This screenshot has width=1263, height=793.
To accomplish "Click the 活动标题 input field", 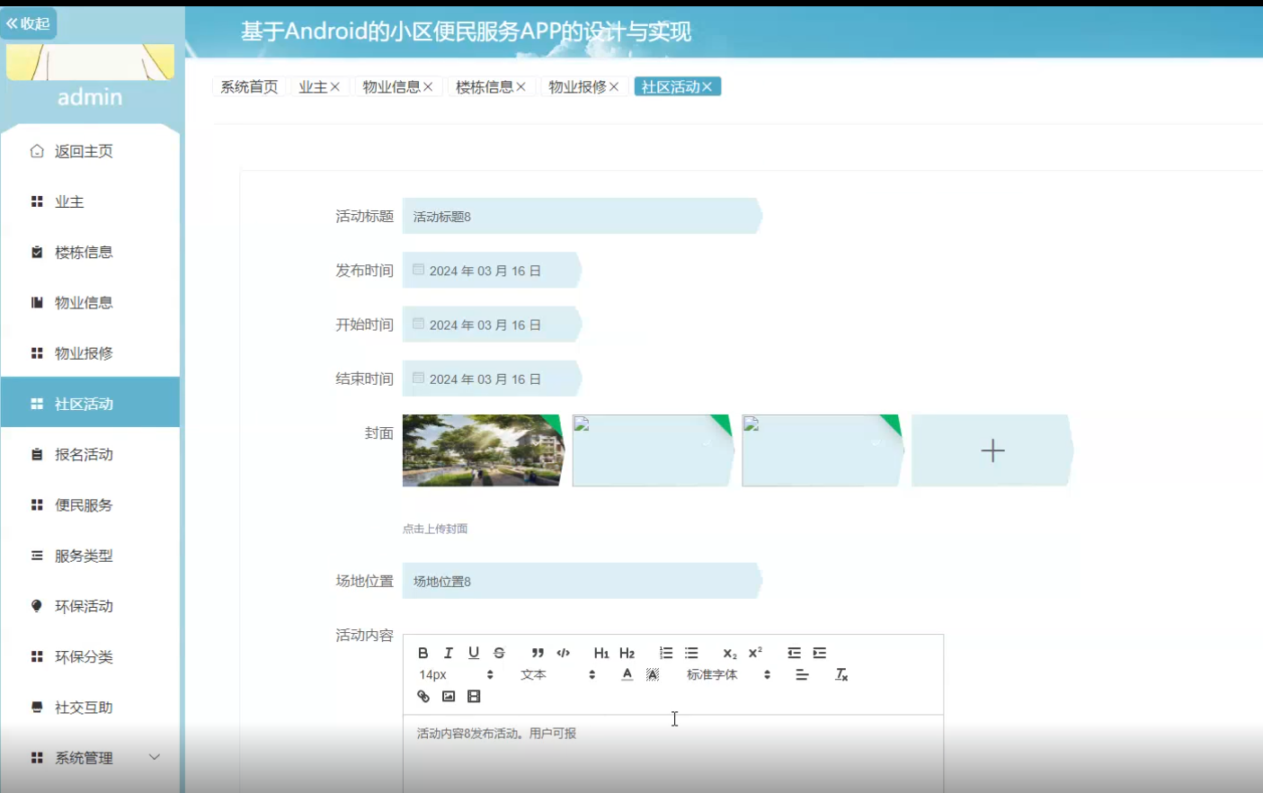I will pos(583,216).
